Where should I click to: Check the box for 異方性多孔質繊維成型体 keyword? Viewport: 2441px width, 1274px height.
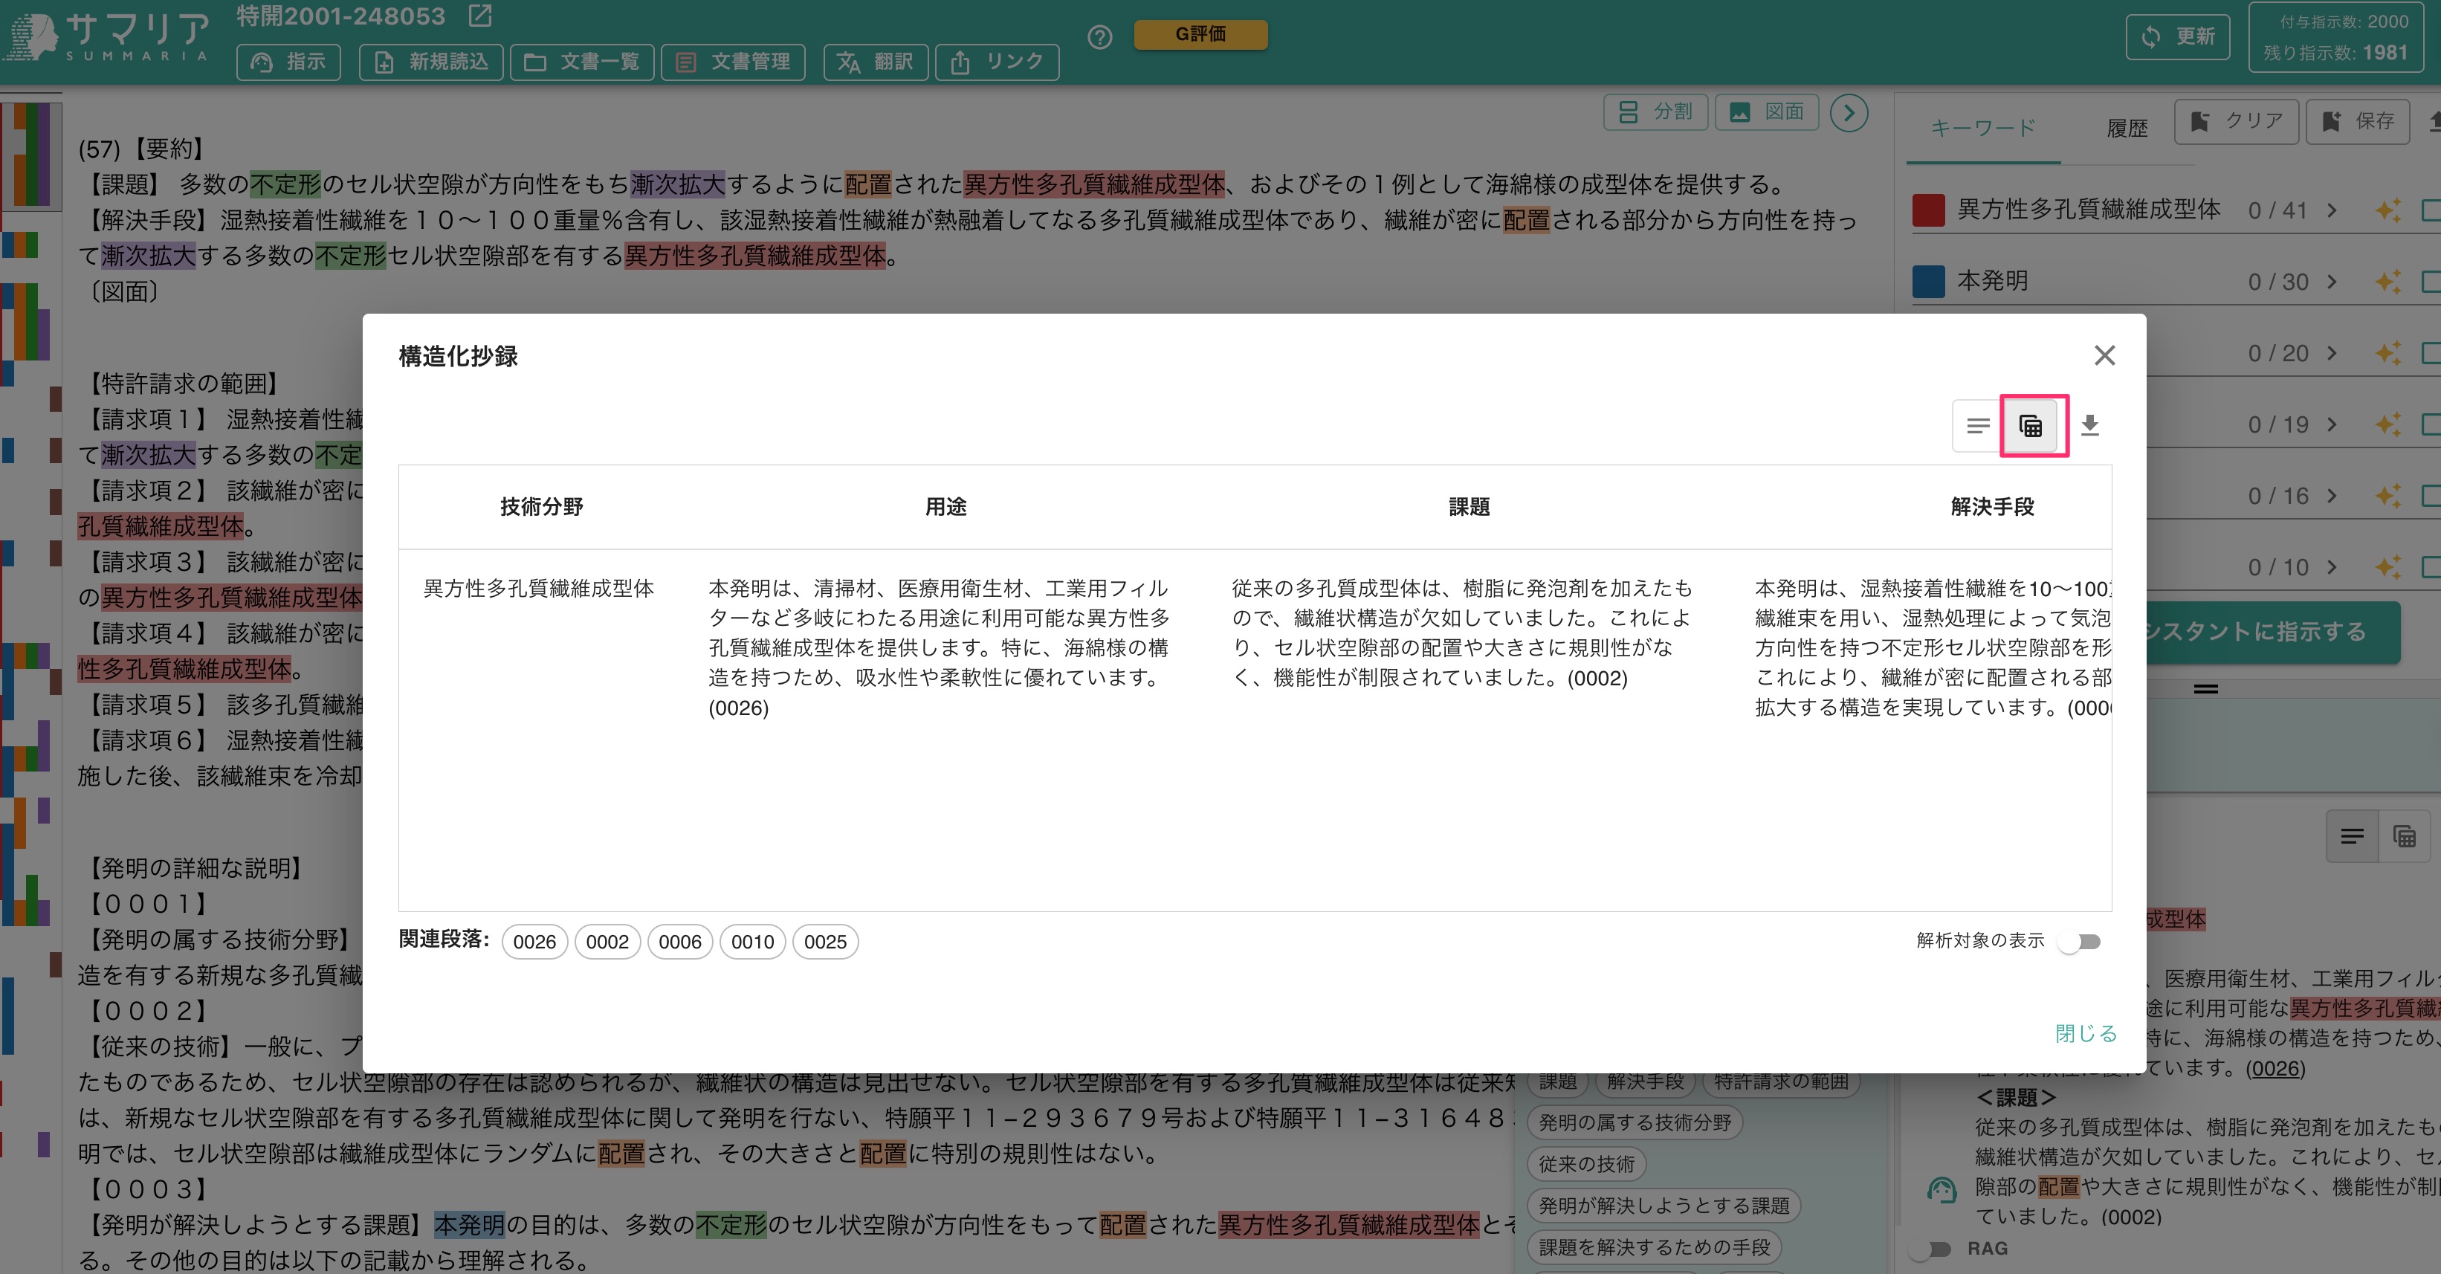click(x=2431, y=210)
